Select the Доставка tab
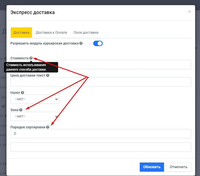200x176 pixels. 21,33
